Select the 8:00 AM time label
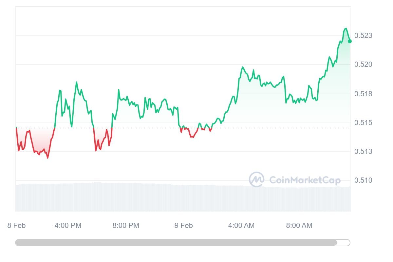Screen dimensions: 393x262 point(299,225)
